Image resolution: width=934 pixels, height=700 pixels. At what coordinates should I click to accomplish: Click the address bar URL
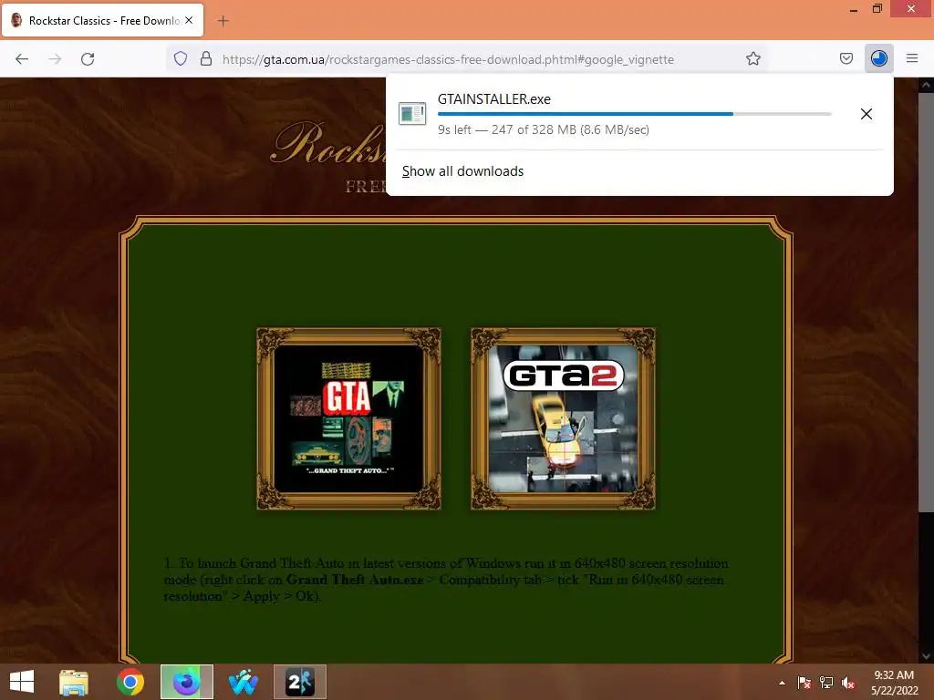(x=448, y=59)
